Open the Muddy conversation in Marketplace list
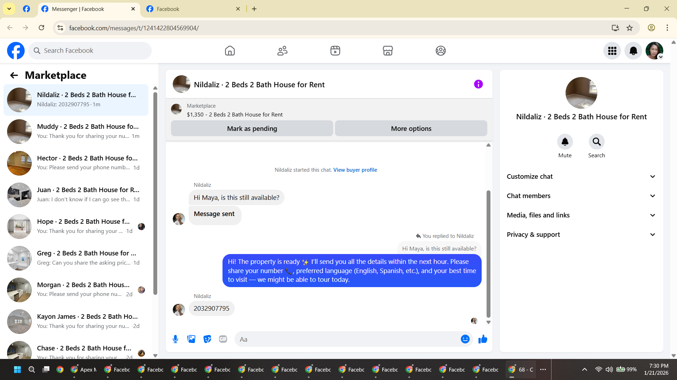The image size is (677, 380). [76, 131]
